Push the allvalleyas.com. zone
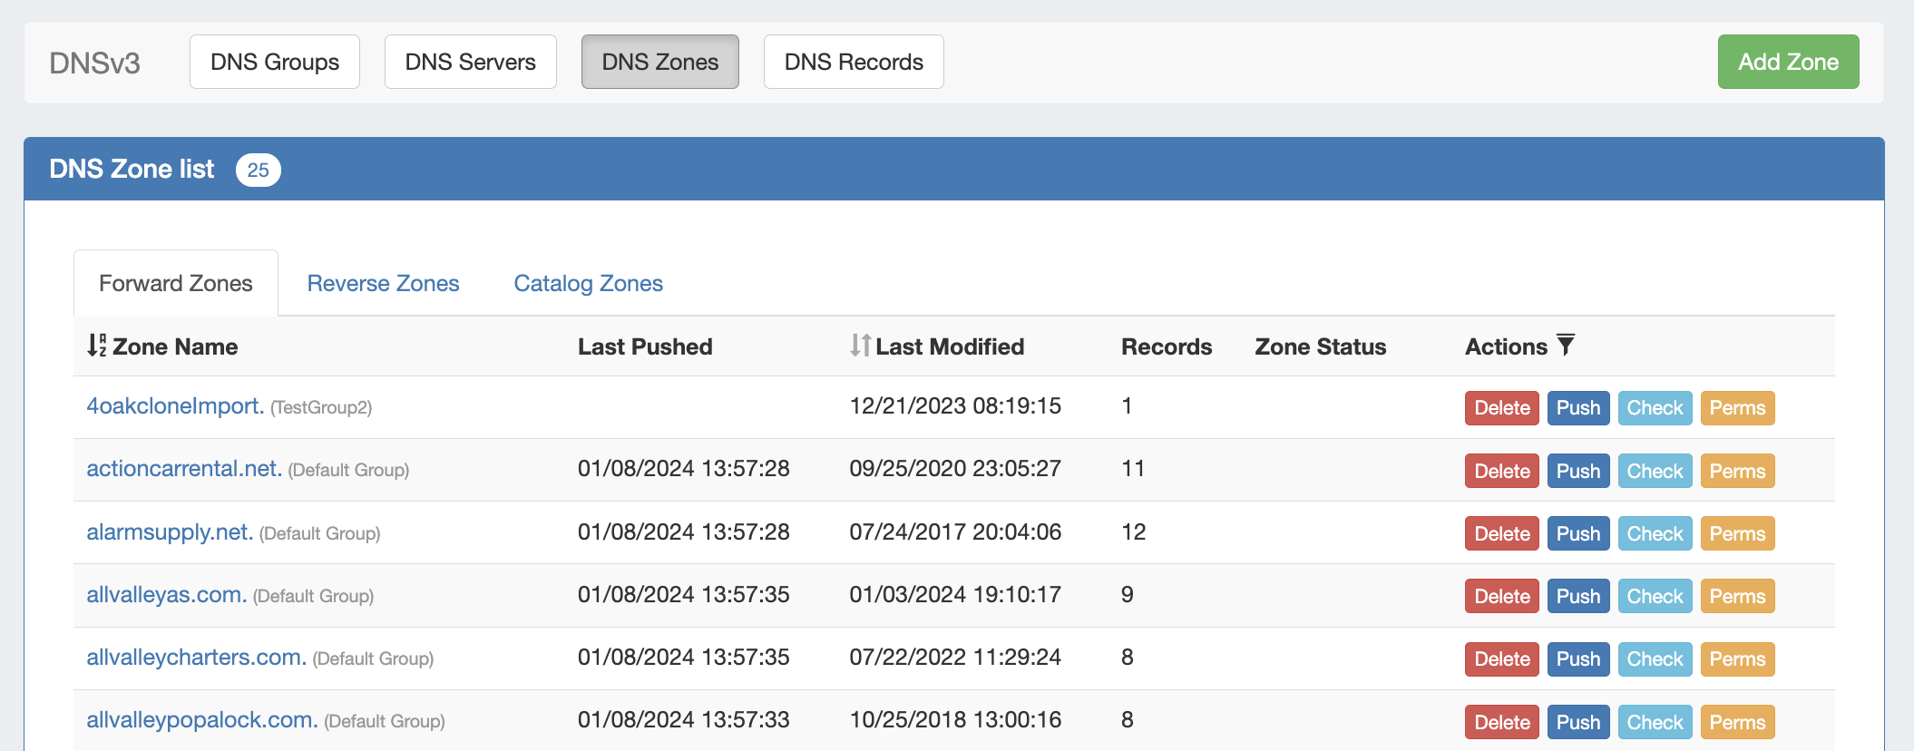Image resolution: width=1914 pixels, height=751 pixels. pyautogui.click(x=1577, y=596)
